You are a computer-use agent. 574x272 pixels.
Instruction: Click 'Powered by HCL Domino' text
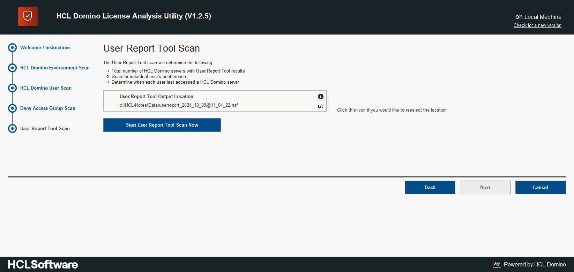(x=535, y=264)
